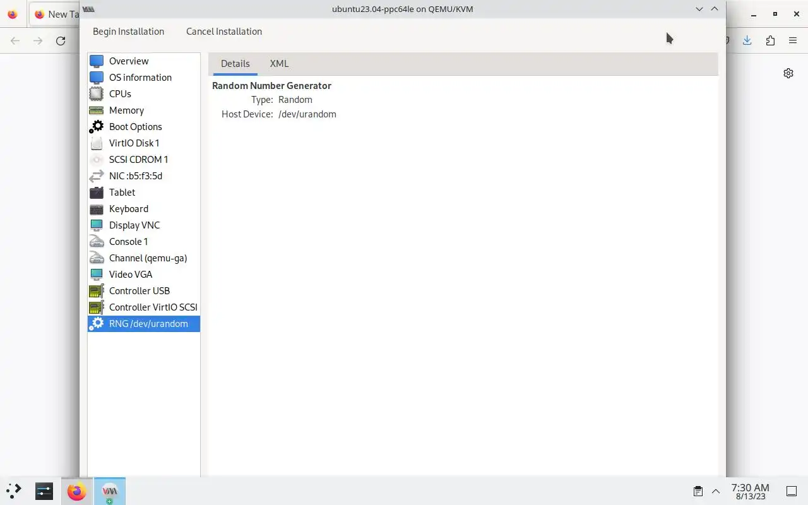The width and height of the screenshot is (808, 505).
Task: Select the SCSI CDROM 1 disc icon
Action: [96, 160]
